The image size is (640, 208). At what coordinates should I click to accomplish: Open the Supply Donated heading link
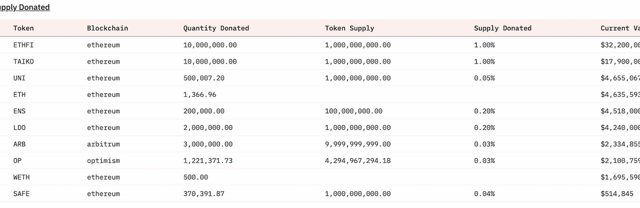pyautogui.click(x=24, y=7)
